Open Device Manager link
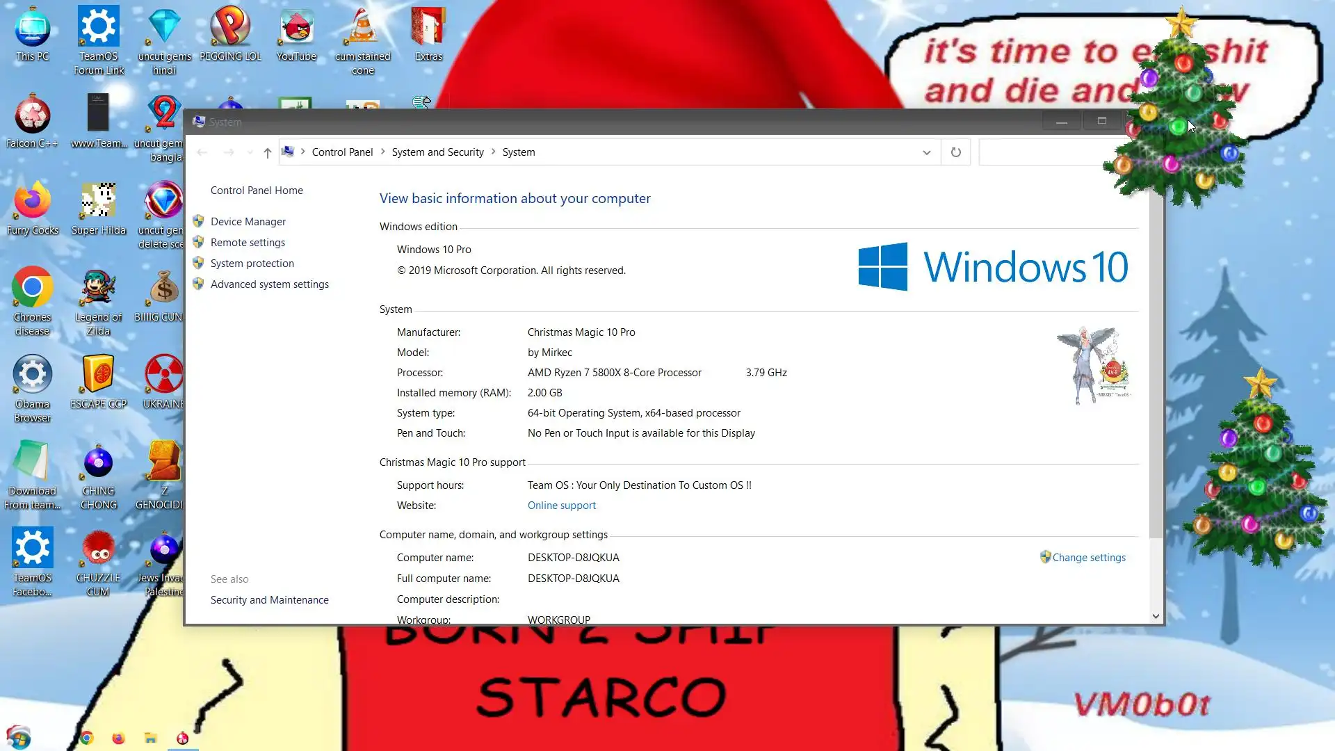The image size is (1335, 751). click(248, 221)
